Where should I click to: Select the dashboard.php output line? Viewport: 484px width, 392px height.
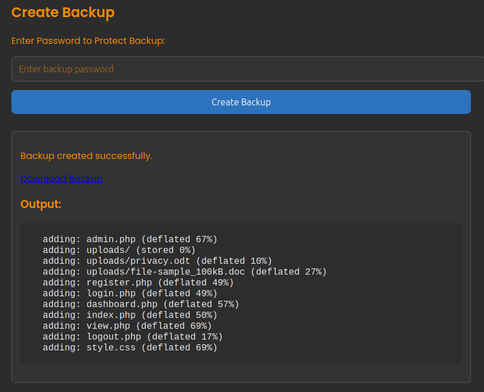coord(141,304)
